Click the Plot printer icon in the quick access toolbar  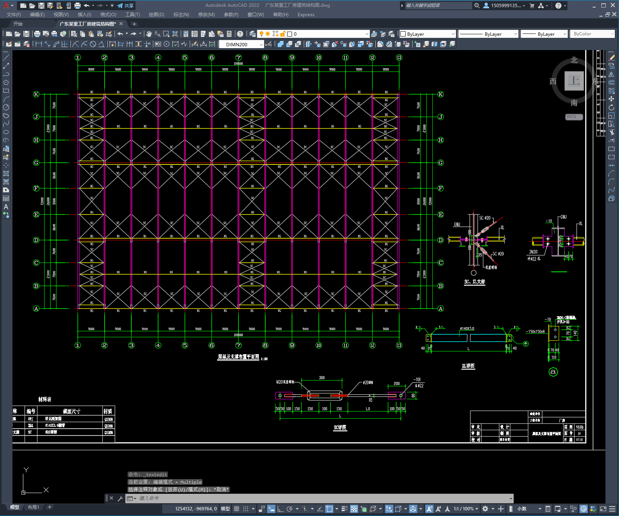(x=77, y=5)
